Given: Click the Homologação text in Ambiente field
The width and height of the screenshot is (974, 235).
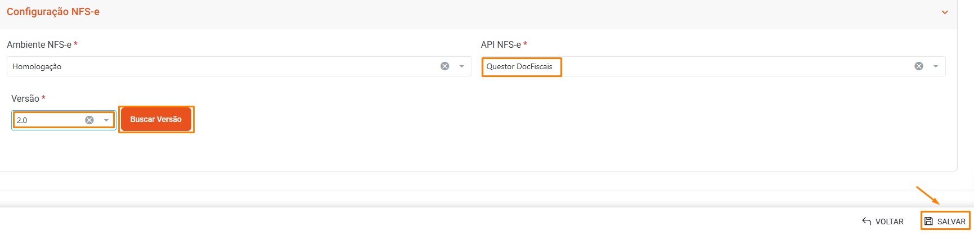Looking at the screenshot, I should 37,66.
